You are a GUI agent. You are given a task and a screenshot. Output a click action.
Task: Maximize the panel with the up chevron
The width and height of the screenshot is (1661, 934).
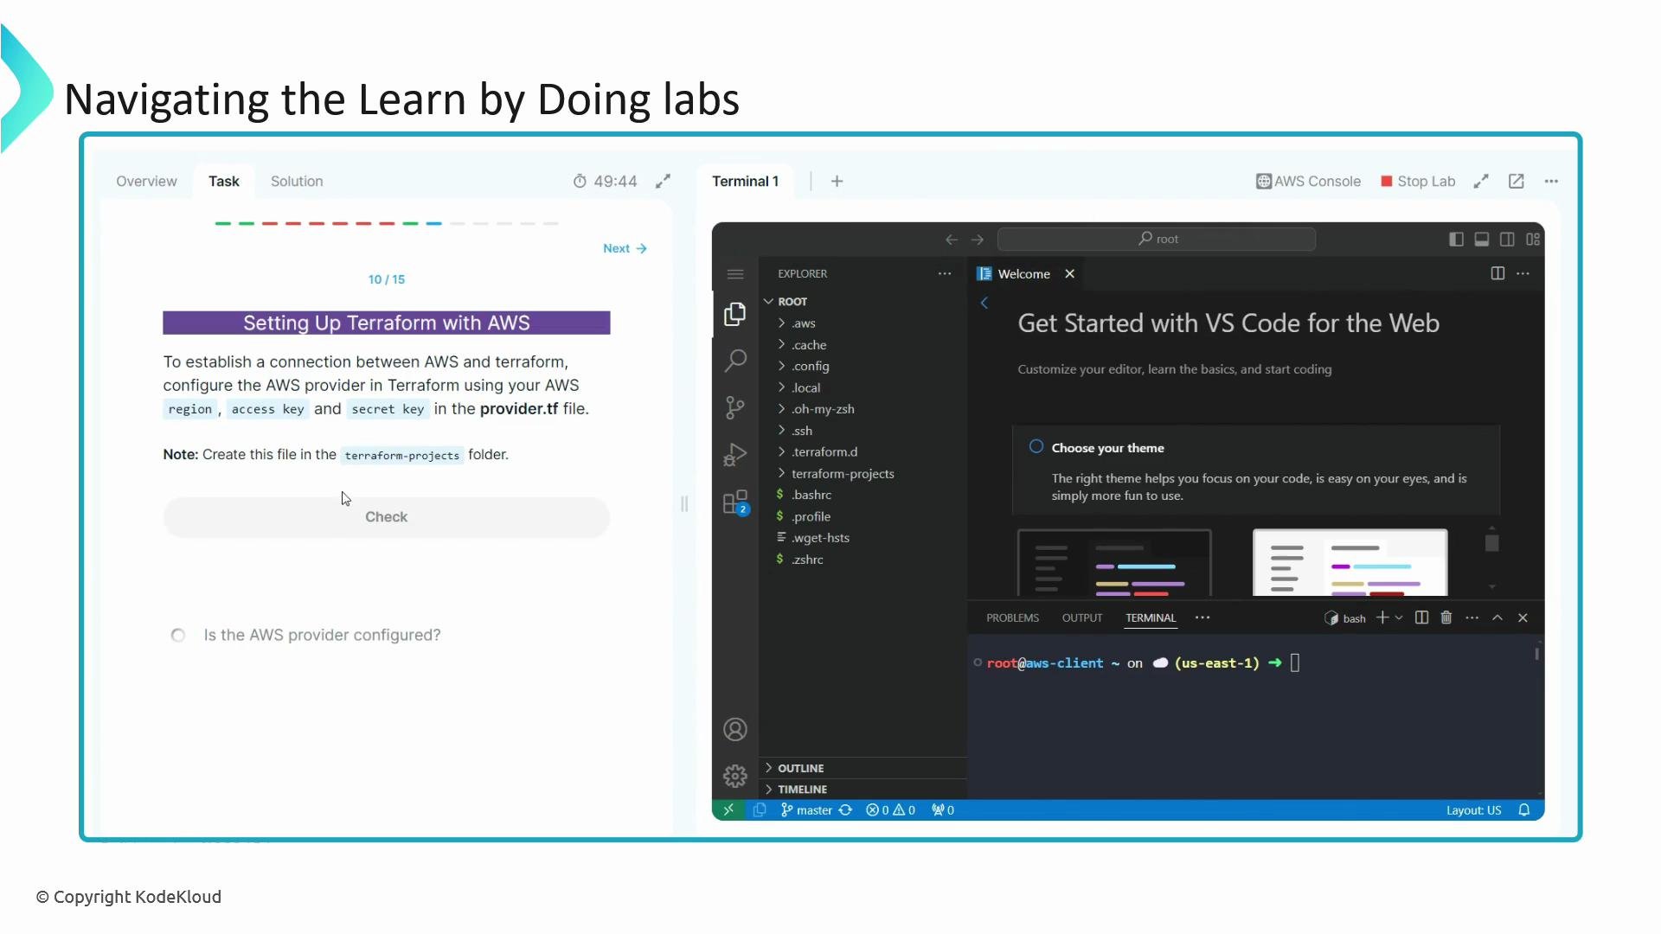1497,617
